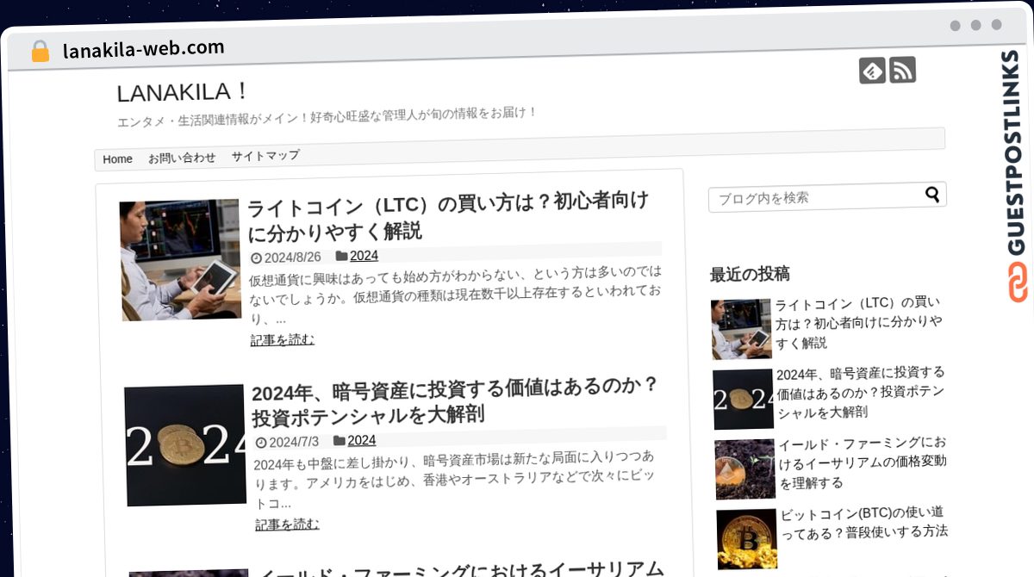Open sidebar link ビットコイン(BTC)の使い道
The width and height of the screenshot is (1034, 577).
point(864,522)
